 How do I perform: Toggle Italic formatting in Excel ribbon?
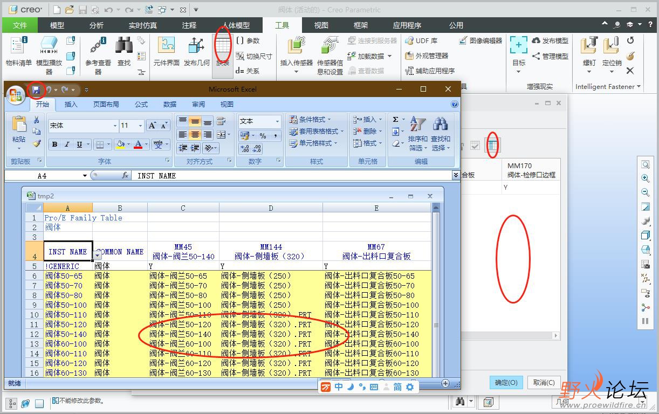pos(67,144)
